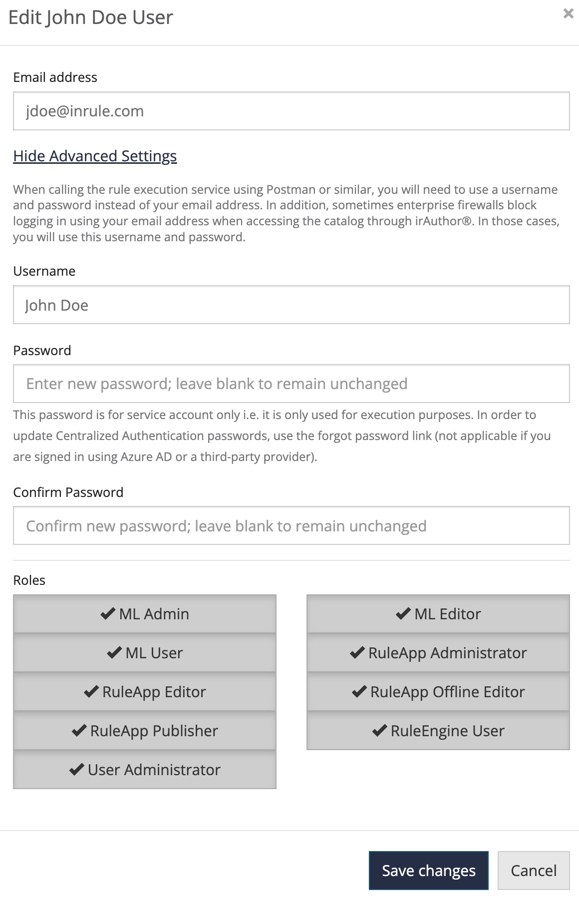Toggle the ML Admin role
Viewport: 579px width, 907px height.
145,614
